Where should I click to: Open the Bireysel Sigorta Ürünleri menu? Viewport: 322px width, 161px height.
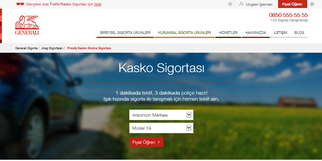pyautogui.click(x=125, y=33)
